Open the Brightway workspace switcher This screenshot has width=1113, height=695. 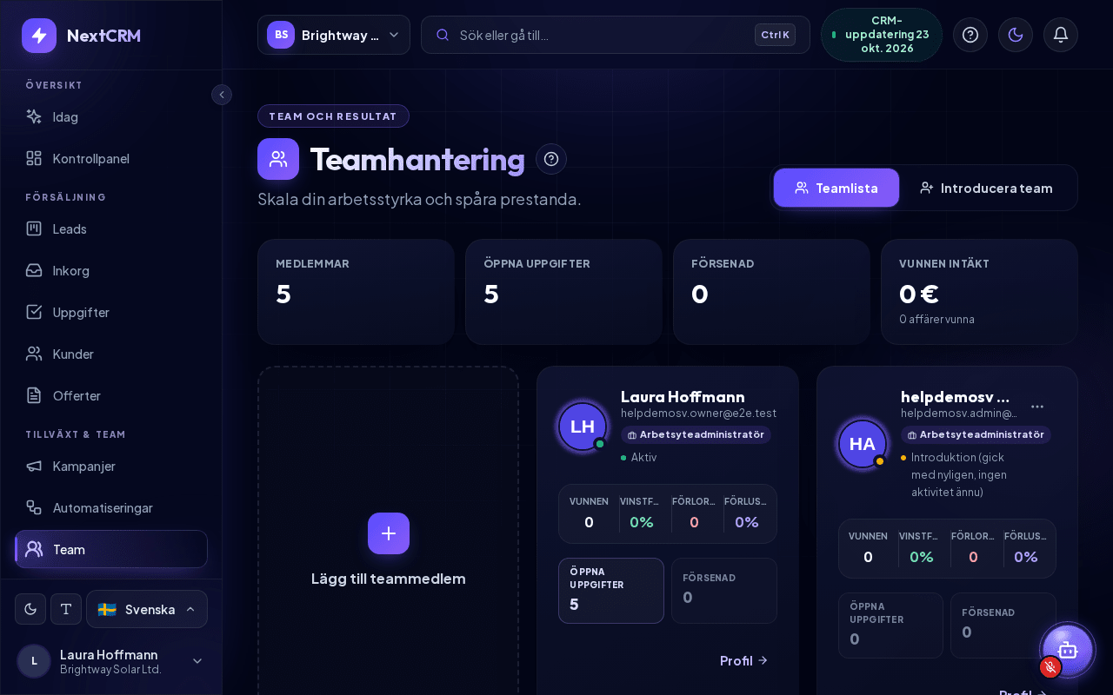pos(334,35)
